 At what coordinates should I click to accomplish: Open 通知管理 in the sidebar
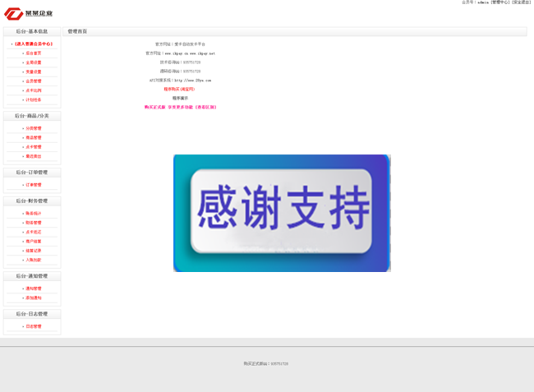[34, 288]
